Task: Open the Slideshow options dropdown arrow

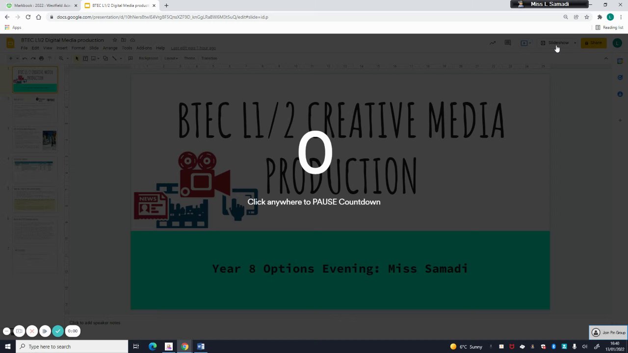Action: pyautogui.click(x=575, y=43)
